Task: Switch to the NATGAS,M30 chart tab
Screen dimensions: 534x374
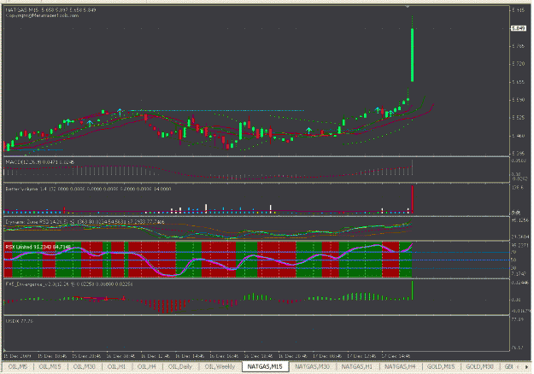Action: pos(313,367)
